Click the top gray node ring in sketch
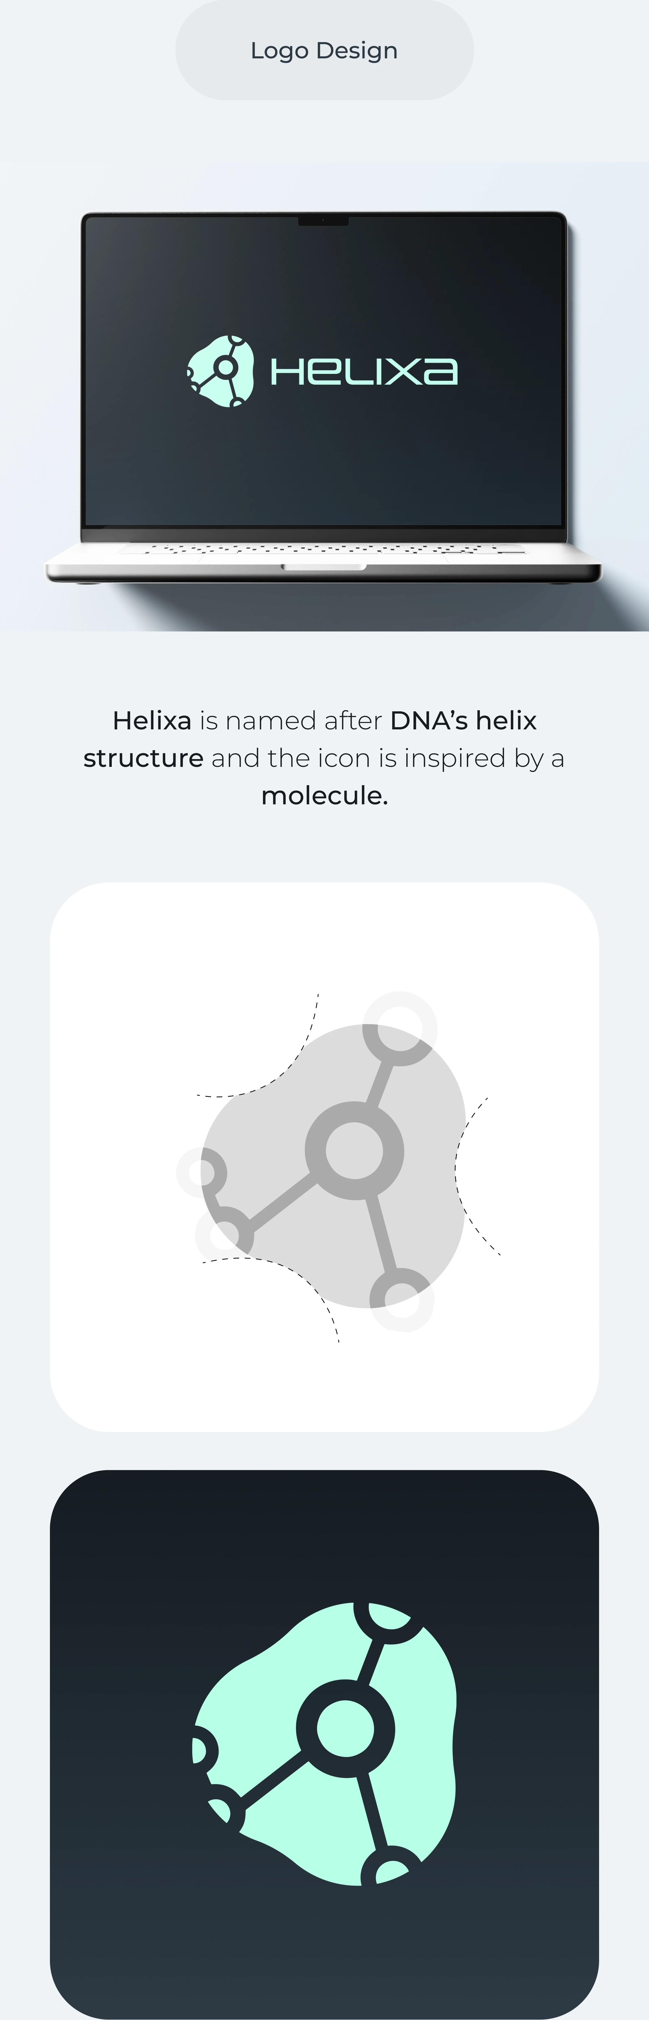This screenshot has height=2020, width=649. 400,1028
